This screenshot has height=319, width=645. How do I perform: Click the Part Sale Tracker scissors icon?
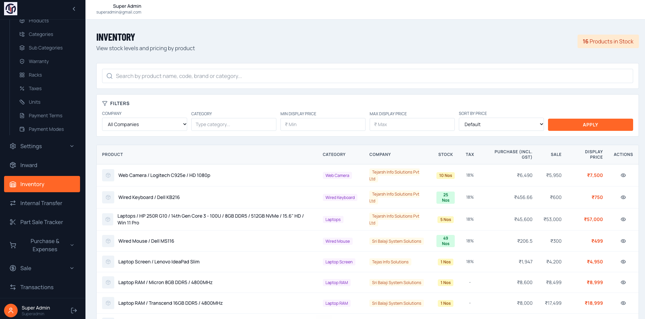13,222
